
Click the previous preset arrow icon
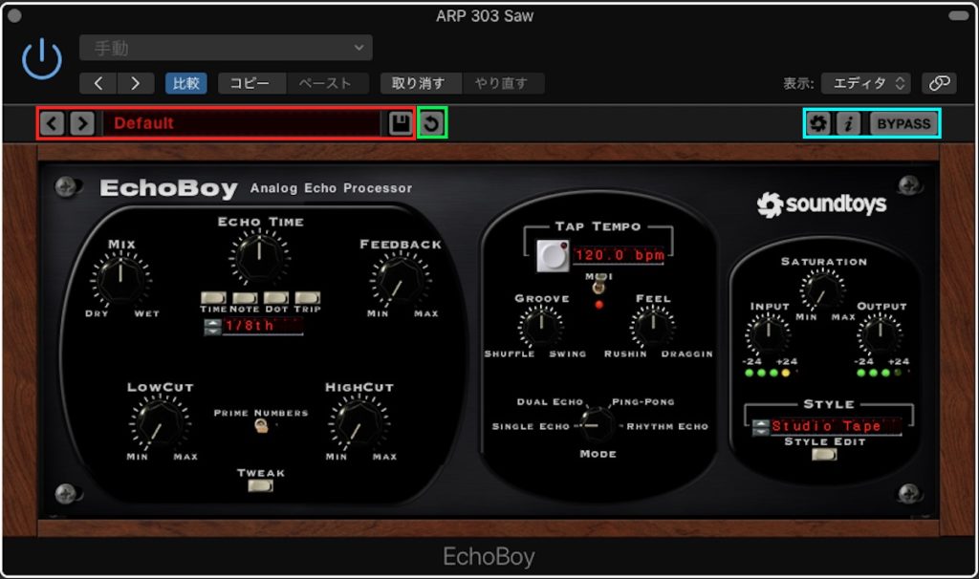pos(53,122)
